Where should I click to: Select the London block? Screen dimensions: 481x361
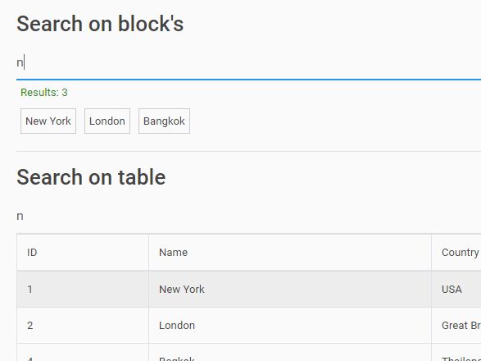click(x=107, y=121)
